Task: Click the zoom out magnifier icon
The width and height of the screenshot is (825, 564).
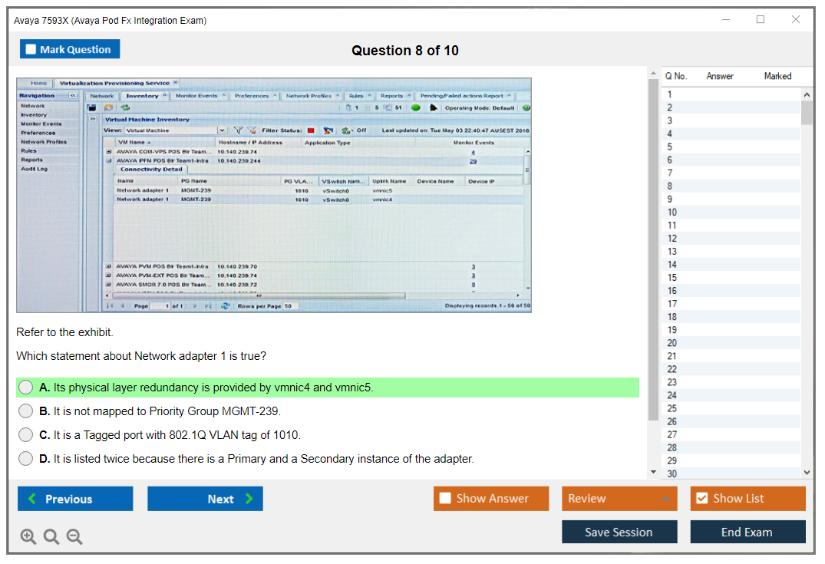Action: click(x=74, y=537)
